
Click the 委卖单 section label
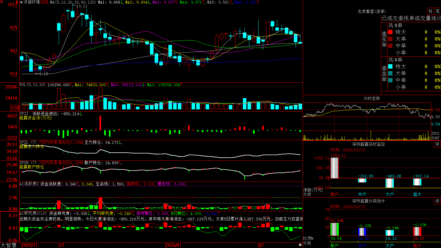[384, 74]
